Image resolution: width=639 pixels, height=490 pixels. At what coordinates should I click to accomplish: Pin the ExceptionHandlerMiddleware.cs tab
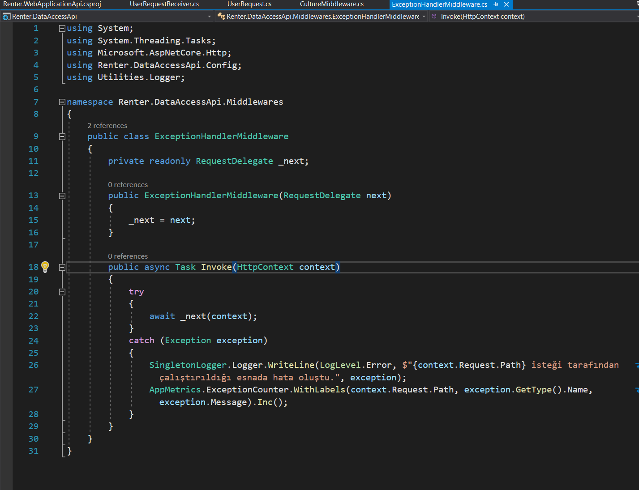[496, 4]
